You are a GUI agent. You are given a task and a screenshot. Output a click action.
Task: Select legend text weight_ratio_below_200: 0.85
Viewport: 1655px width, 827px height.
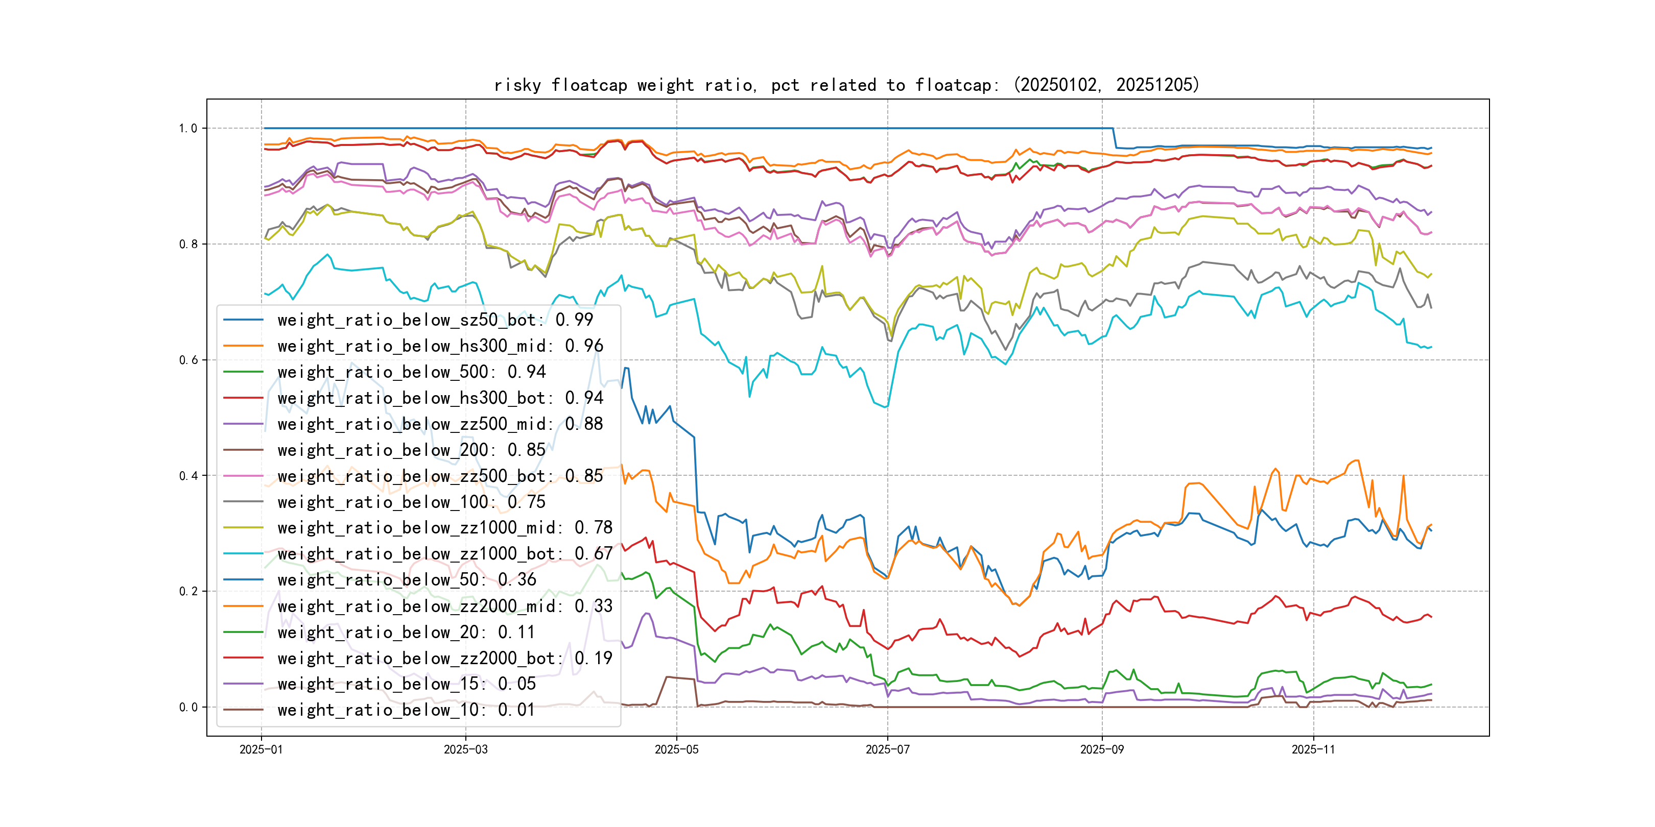411,450
